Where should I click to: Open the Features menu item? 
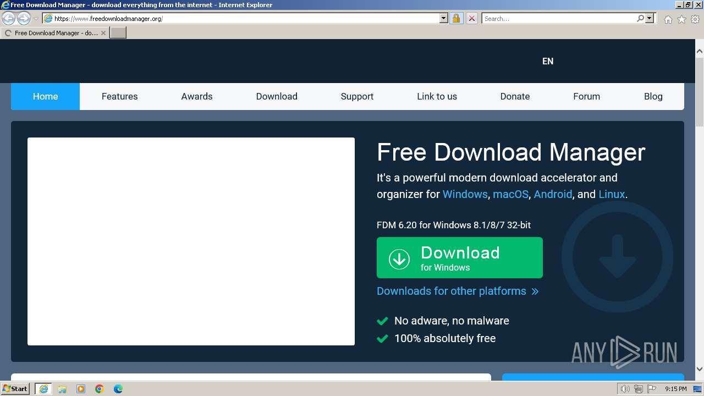pyautogui.click(x=119, y=96)
